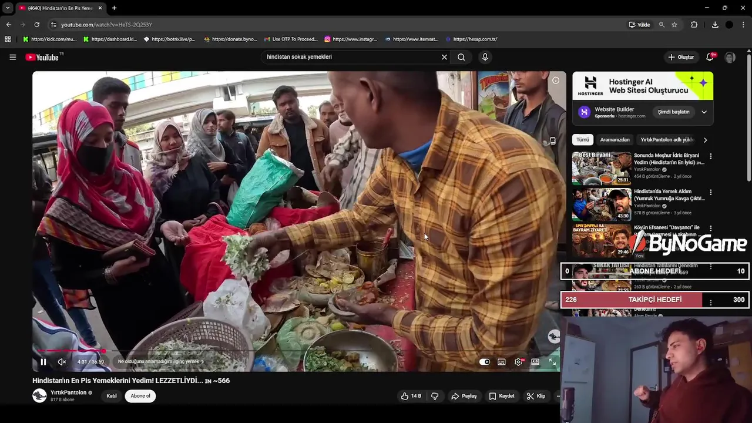Switch to theater mode

[535, 362]
